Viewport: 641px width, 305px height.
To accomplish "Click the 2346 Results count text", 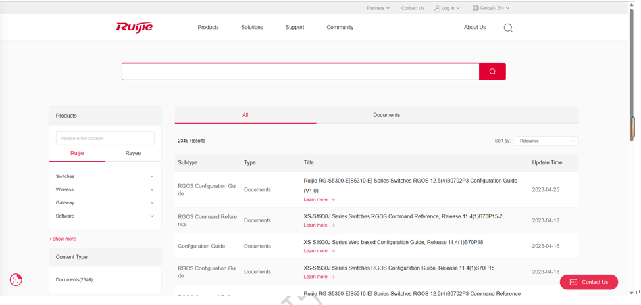I will [192, 141].
